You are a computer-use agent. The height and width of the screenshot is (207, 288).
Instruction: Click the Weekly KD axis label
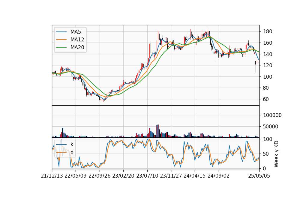tap(276, 154)
